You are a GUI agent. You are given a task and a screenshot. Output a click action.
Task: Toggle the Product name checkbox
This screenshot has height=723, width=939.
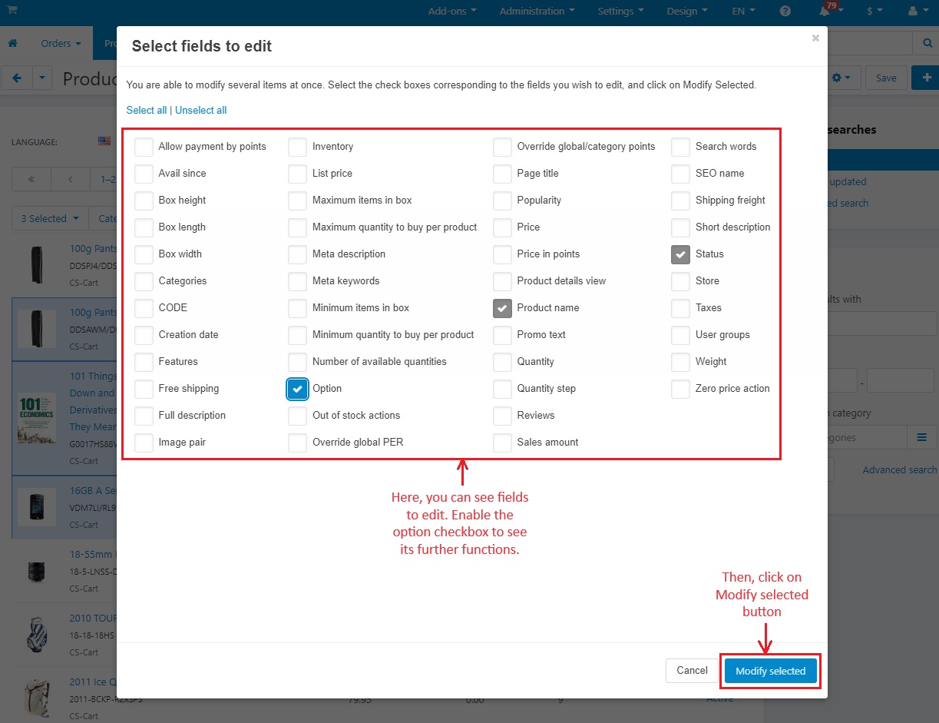502,308
